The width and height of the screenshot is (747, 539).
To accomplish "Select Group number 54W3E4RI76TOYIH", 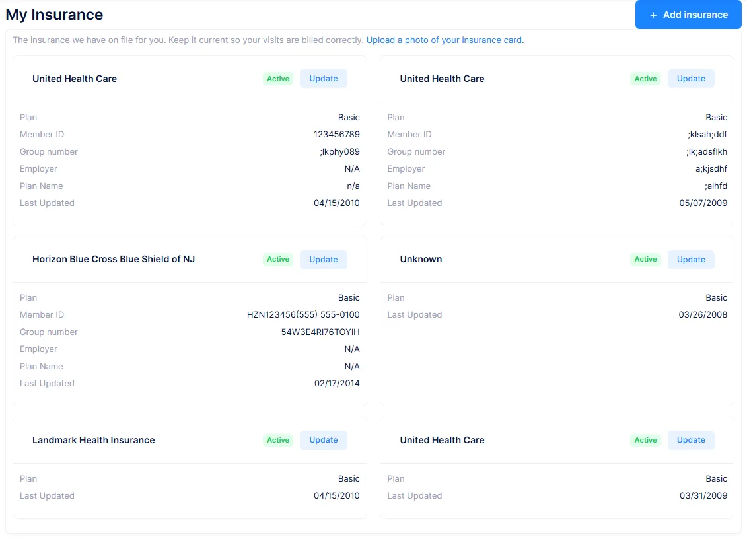I will click(x=320, y=332).
